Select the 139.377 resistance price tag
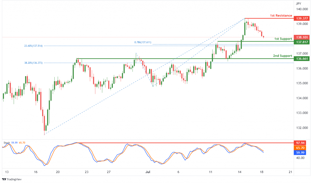 coord(302,19)
